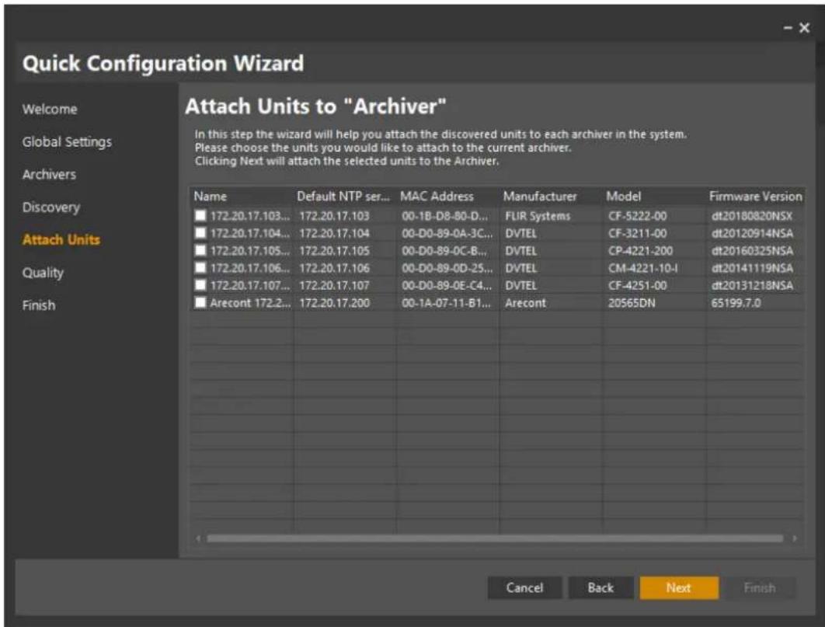Minimize the wizard window
Viewport: 825px width, 627px height.
point(788,28)
